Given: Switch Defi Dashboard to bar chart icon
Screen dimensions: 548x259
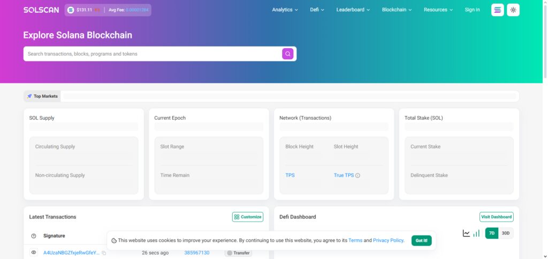Looking at the screenshot, I should pos(476,233).
